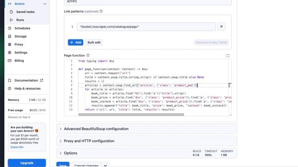Open Settings page
The image size is (298, 167).
tap(20, 52)
